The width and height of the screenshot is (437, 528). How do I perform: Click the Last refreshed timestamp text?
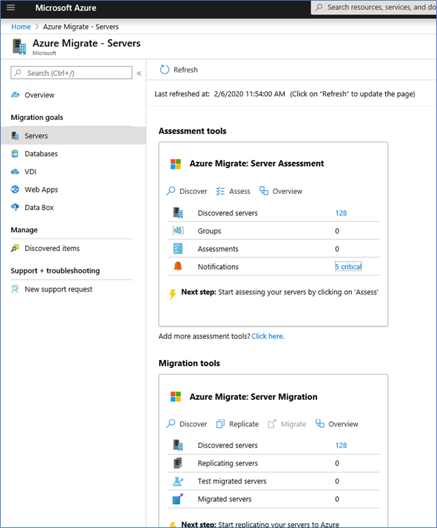coord(249,94)
